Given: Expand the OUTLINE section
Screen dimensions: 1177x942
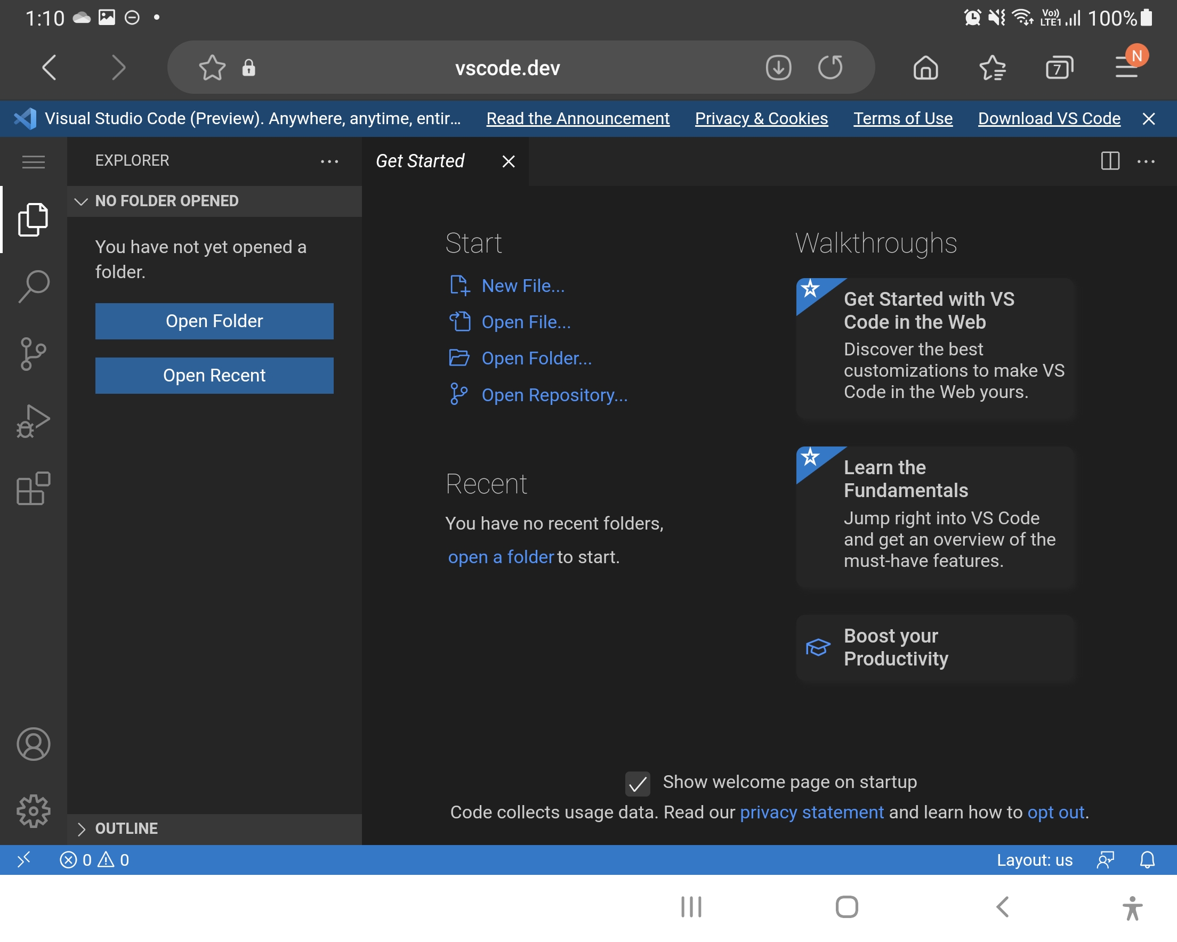Looking at the screenshot, I should (214, 829).
